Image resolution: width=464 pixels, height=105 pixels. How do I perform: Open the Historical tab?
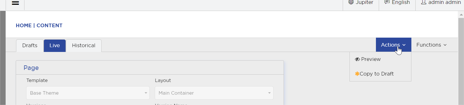click(84, 45)
